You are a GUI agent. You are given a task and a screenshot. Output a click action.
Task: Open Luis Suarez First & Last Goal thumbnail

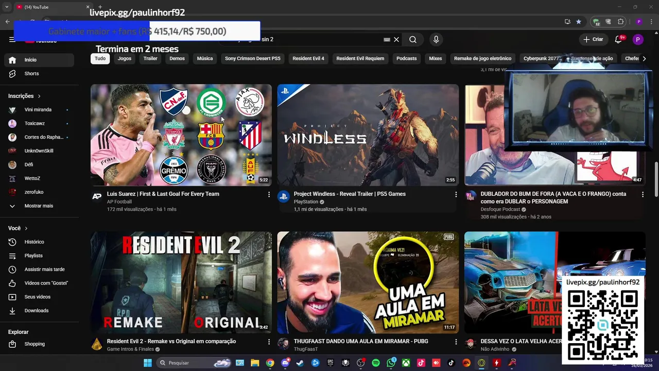coord(181,135)
